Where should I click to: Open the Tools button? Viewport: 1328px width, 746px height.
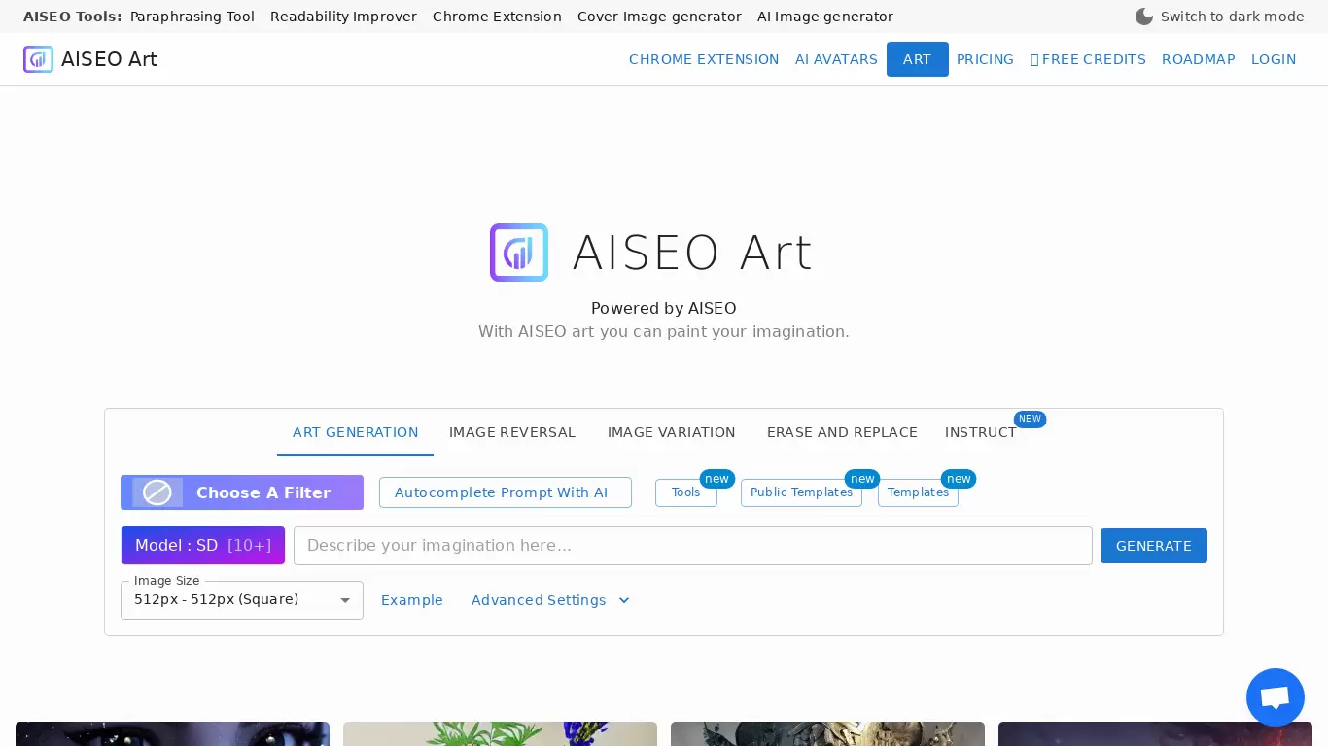pyautogui.click(x=686, y=492)
